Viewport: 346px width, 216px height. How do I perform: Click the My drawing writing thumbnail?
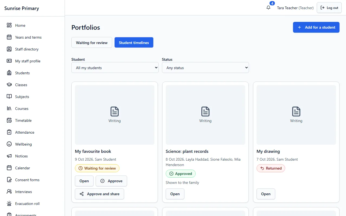pyautogui.click(x=296, y=115)
